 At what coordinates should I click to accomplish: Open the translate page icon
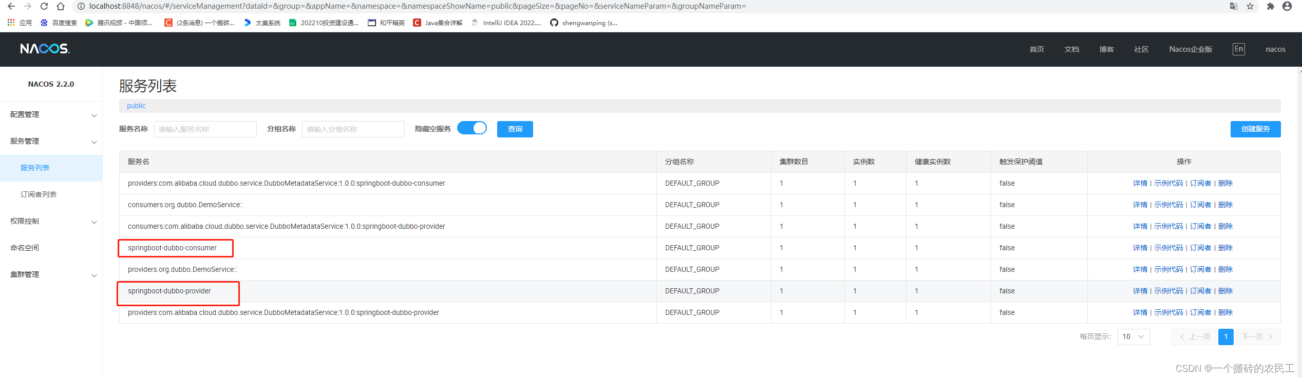point(1233,6)
